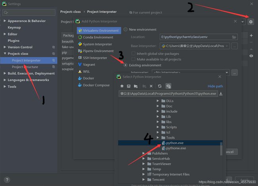Enable Make available to all projects checkbox
Image resolution: width=258 pixels, height=186 pixels.
[x=133, y=59]
